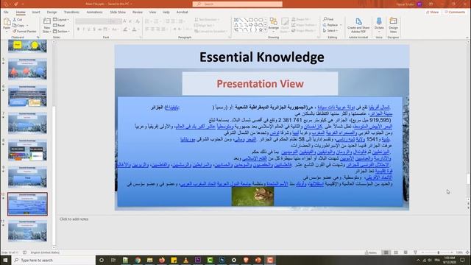This screenshot has width=471, height=265.
Task: Copy the selection with Copy
Action: (18, 25)
